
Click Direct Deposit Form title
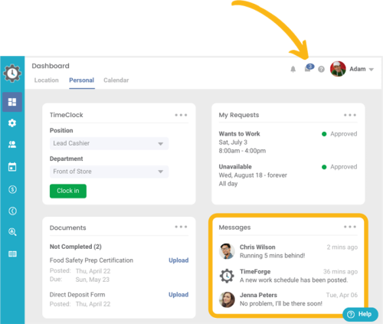[x=77, y=295]
